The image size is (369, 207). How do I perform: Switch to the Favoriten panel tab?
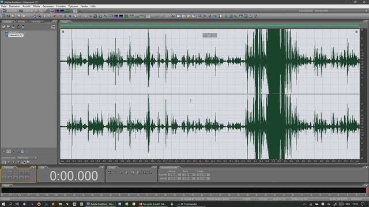[x=36, y=22]
